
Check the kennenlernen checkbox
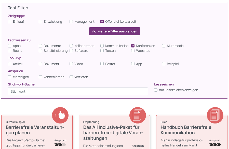(40, 77)
